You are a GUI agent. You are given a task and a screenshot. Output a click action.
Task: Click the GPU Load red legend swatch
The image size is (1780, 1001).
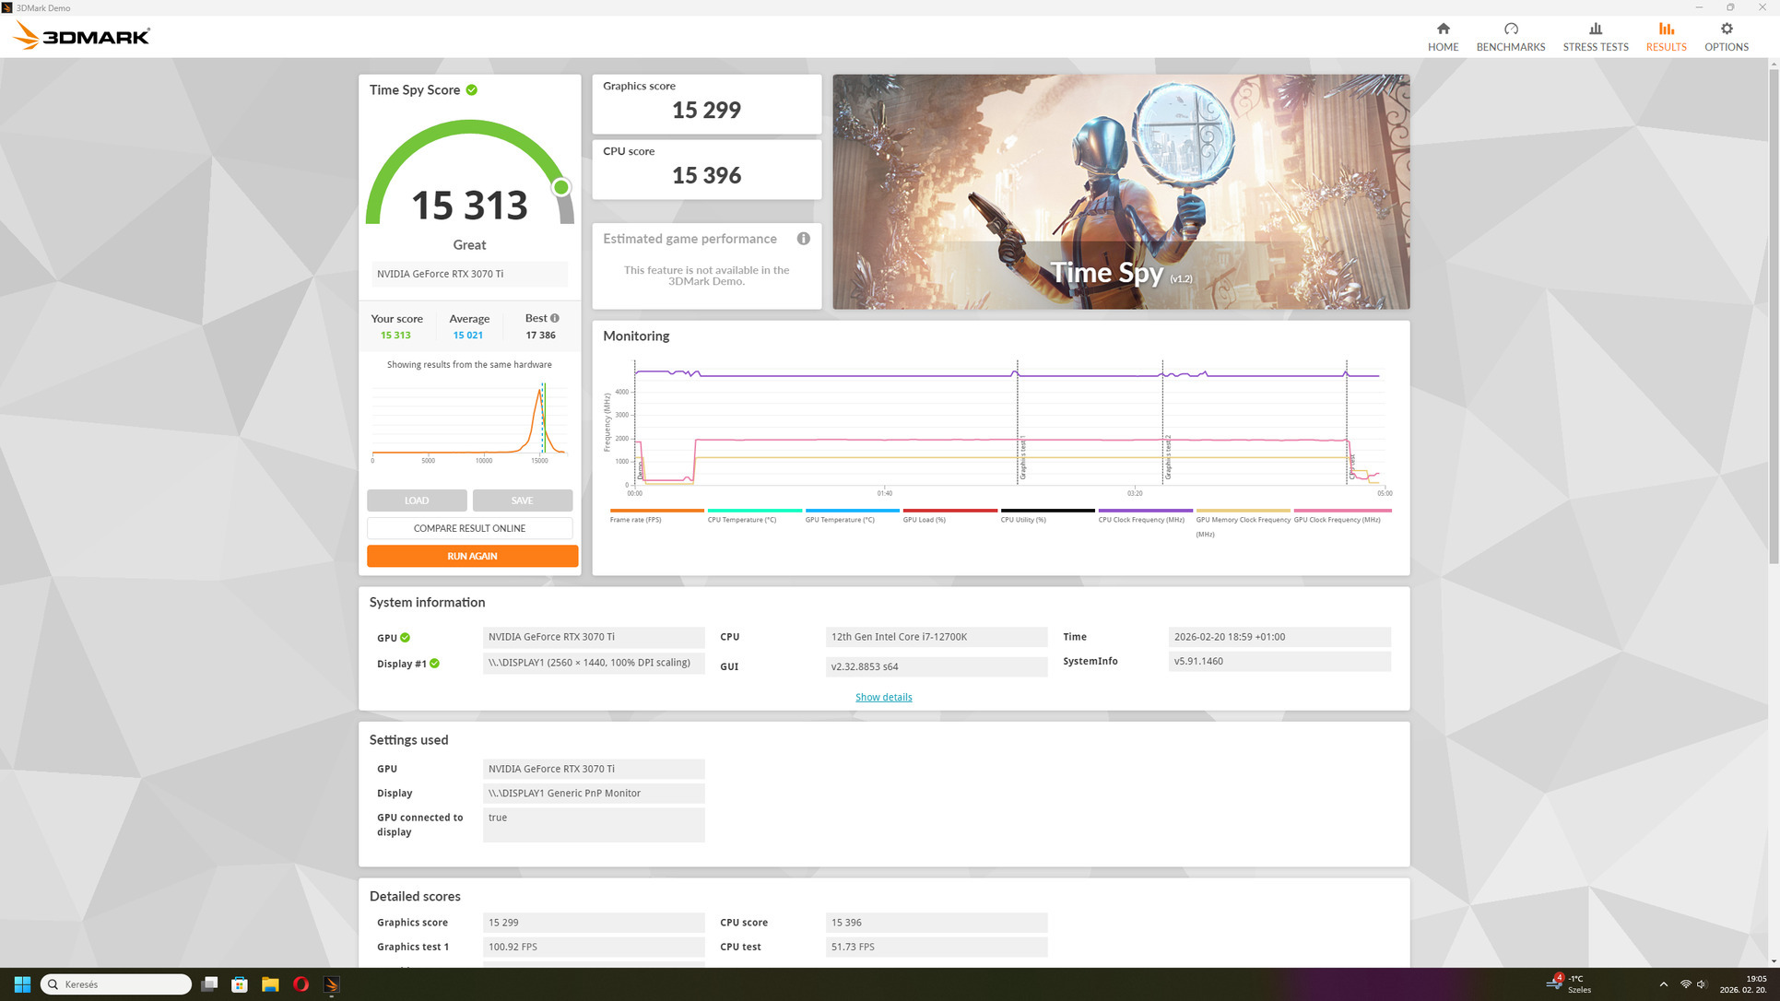(x=949, y=511)
